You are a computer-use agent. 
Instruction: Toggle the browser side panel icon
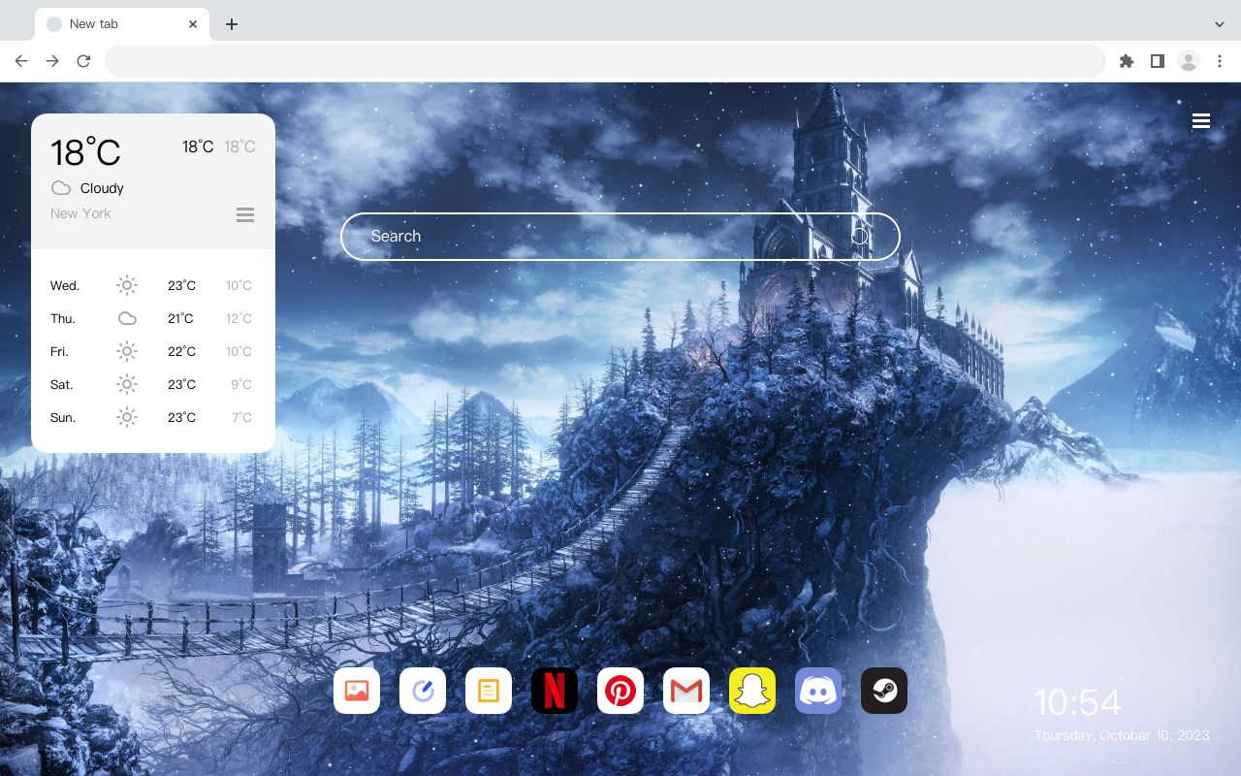tap(1157, 61)
